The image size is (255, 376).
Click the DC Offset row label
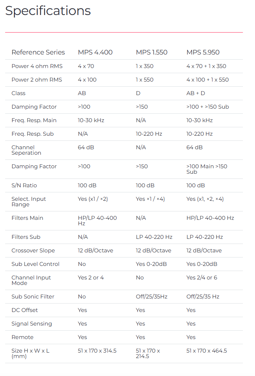[25, 310]
